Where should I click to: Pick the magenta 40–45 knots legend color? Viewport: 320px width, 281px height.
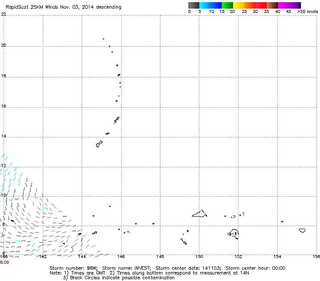pos(288,5)
